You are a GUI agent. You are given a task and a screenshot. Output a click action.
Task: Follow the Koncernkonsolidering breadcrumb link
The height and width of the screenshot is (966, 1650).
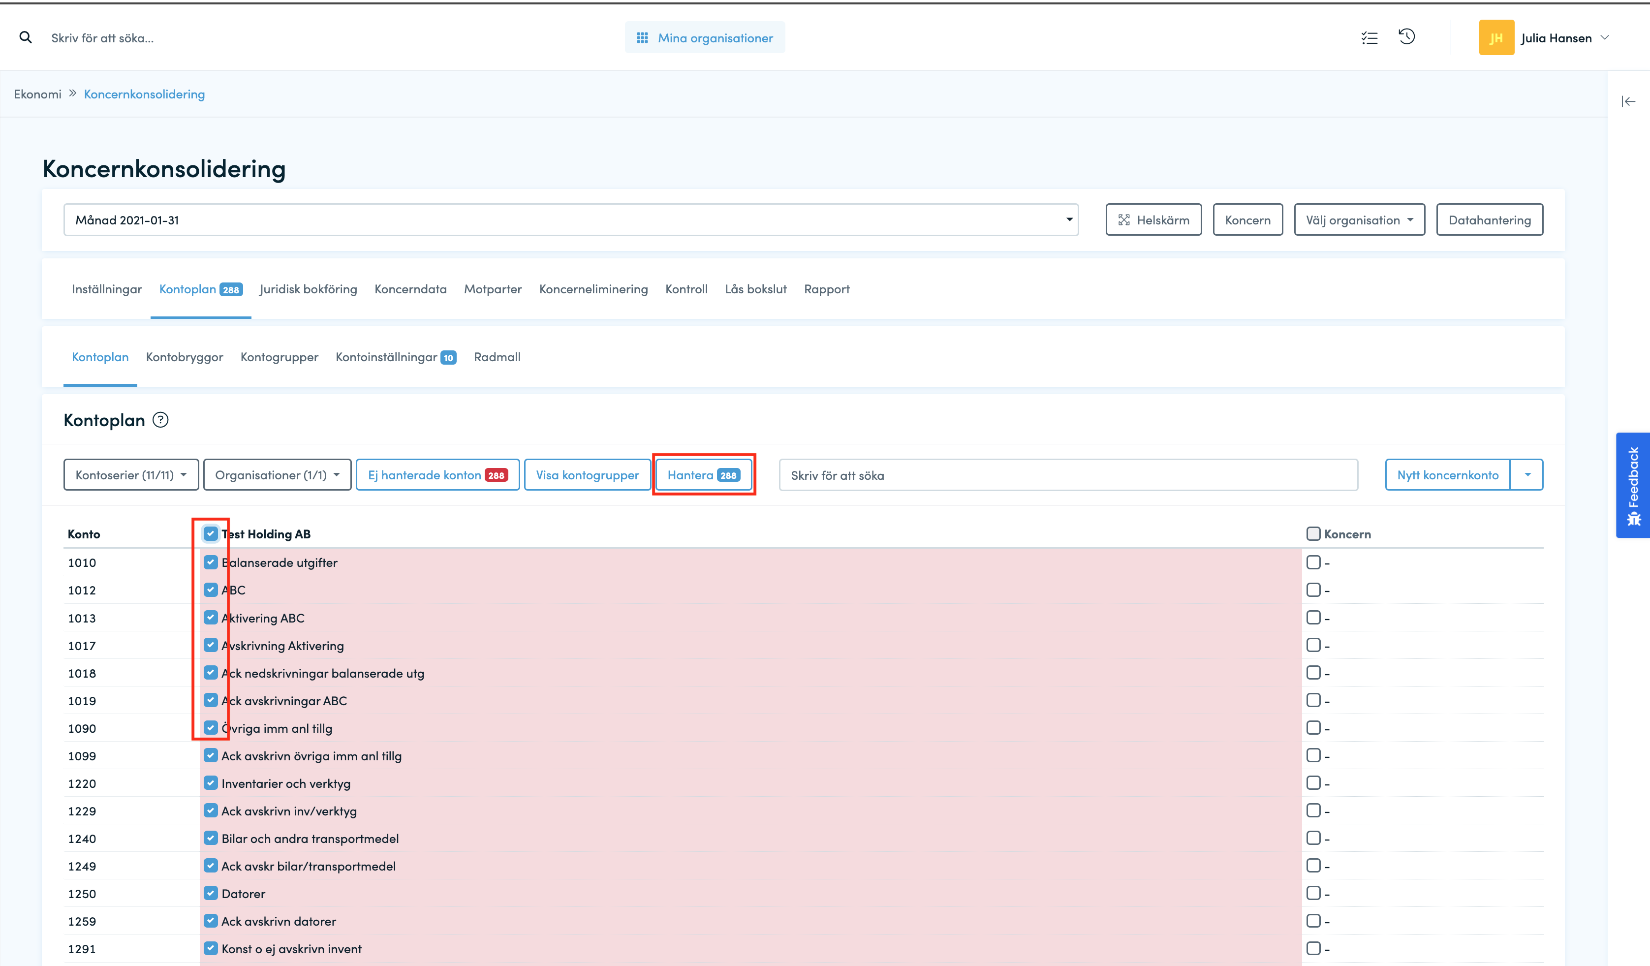(x=144, y=94)
